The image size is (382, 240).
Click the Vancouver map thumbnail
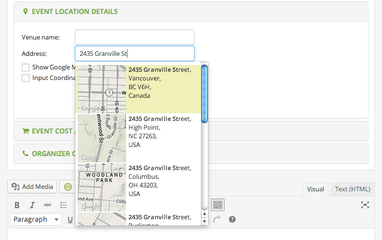click(x=102, y=89)
